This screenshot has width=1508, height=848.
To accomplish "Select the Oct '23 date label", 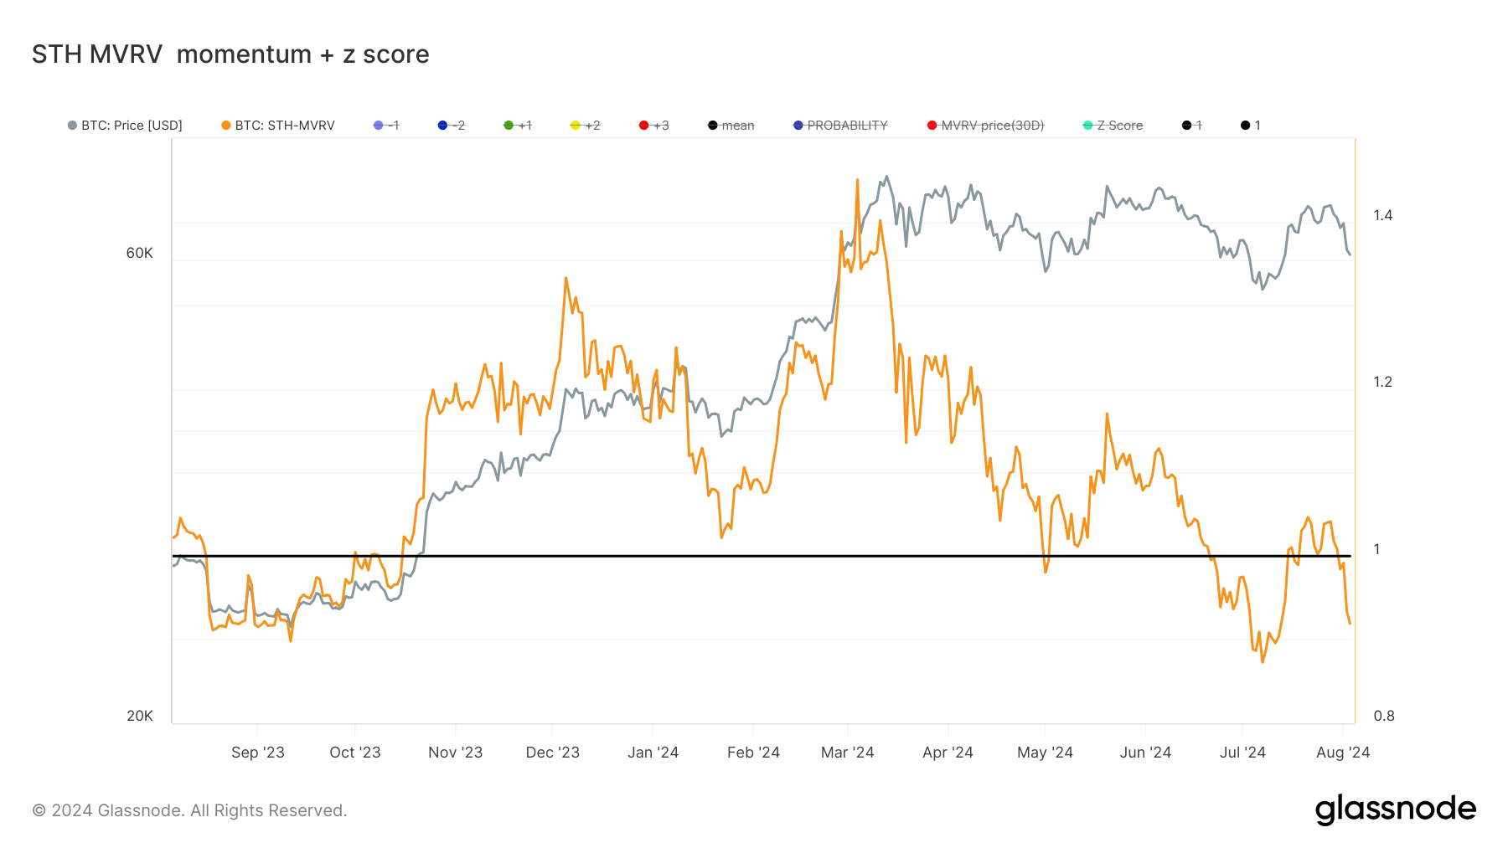I will (x=355, y=753).
